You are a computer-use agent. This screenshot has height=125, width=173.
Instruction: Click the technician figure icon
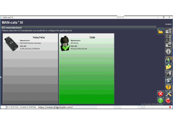click(168, 73)
